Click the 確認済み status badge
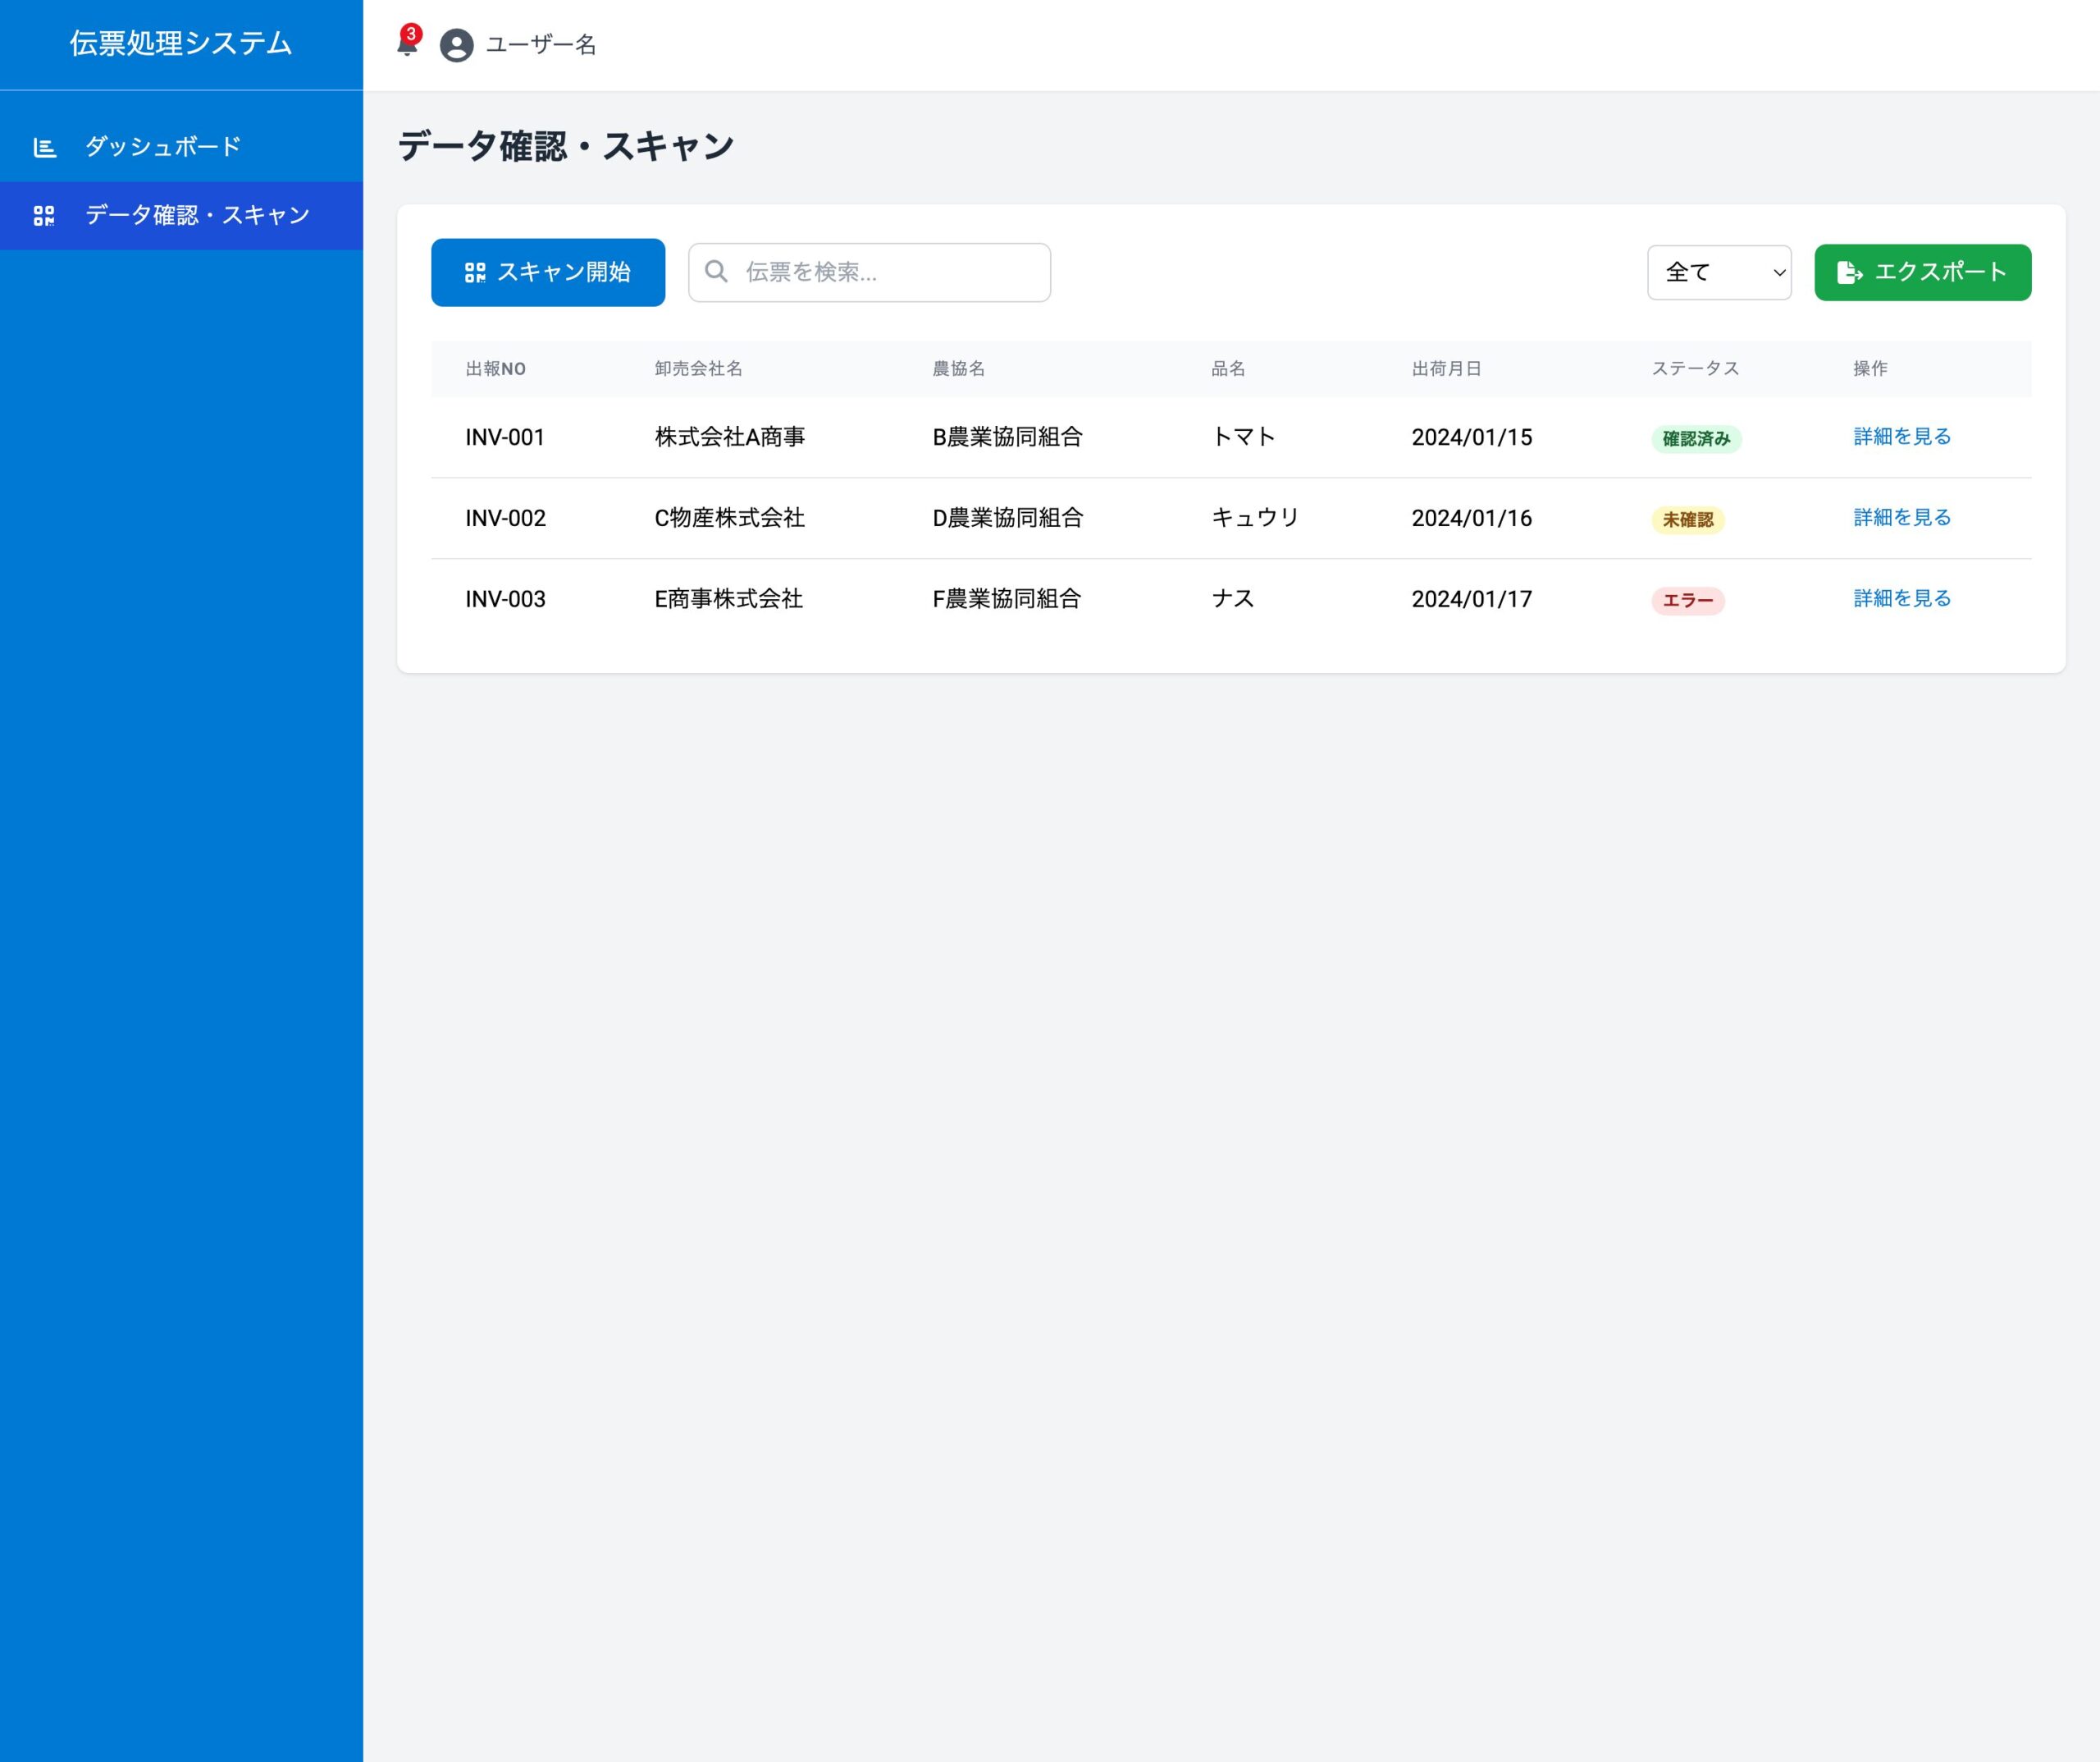Screen dimensions: 2100x1762 click(1696, 438)
